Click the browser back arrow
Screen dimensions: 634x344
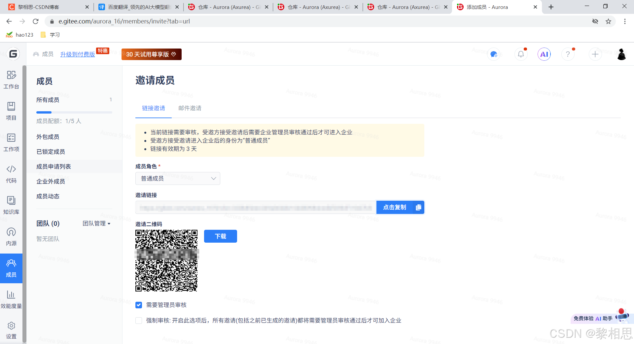pos(9,21)
